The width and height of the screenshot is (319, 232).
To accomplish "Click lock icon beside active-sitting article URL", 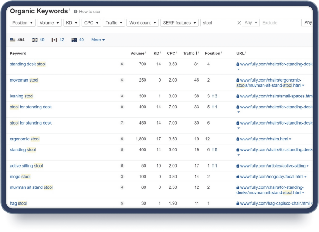I will tap(238, 166).
